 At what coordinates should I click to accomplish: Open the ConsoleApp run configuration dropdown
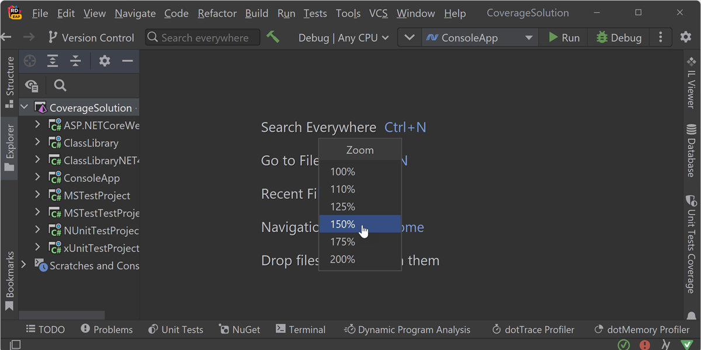[479, 38]
